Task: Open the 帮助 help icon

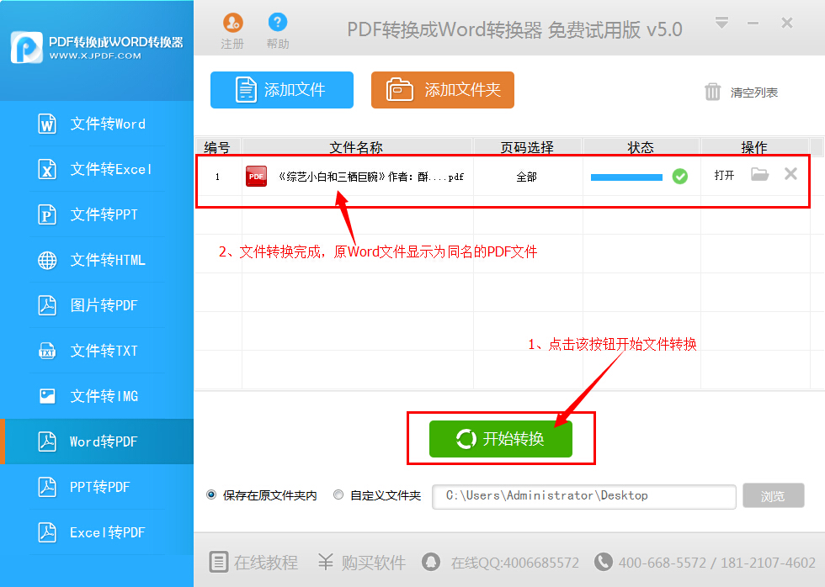Action: pyautogui.click(x=277, y=22)
